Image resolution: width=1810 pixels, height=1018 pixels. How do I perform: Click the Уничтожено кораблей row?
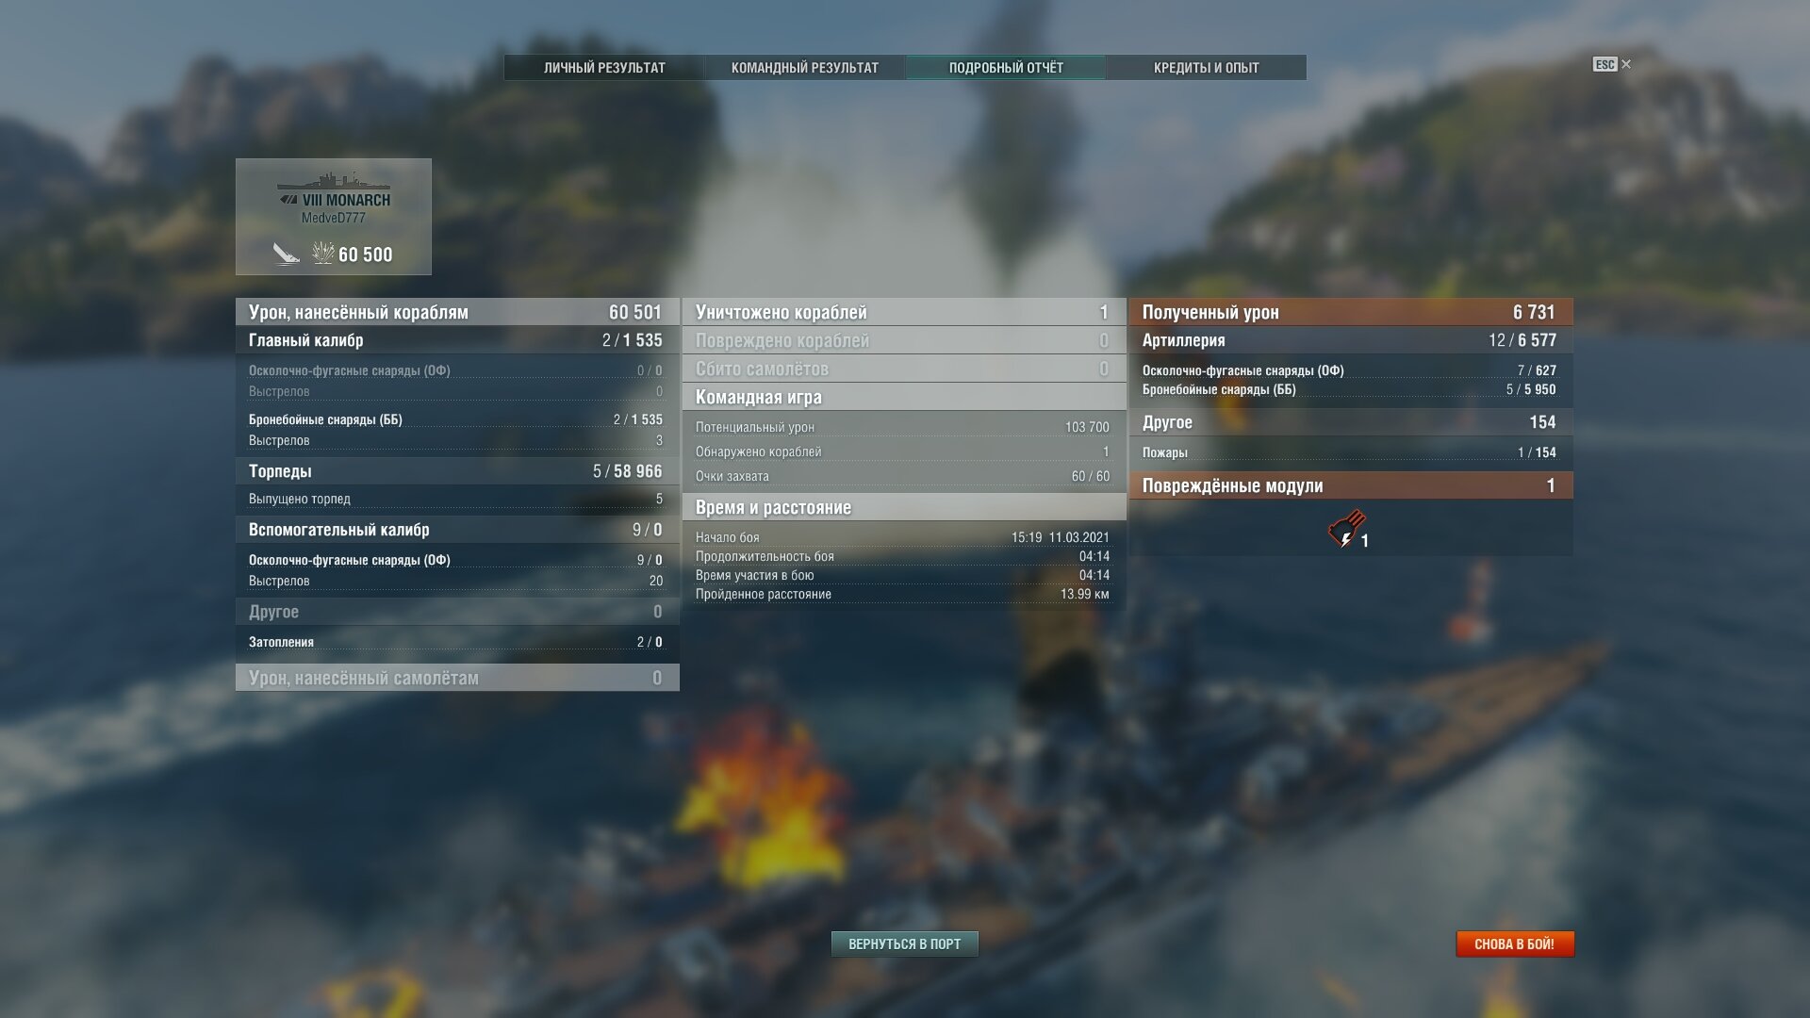pos(904,312)
